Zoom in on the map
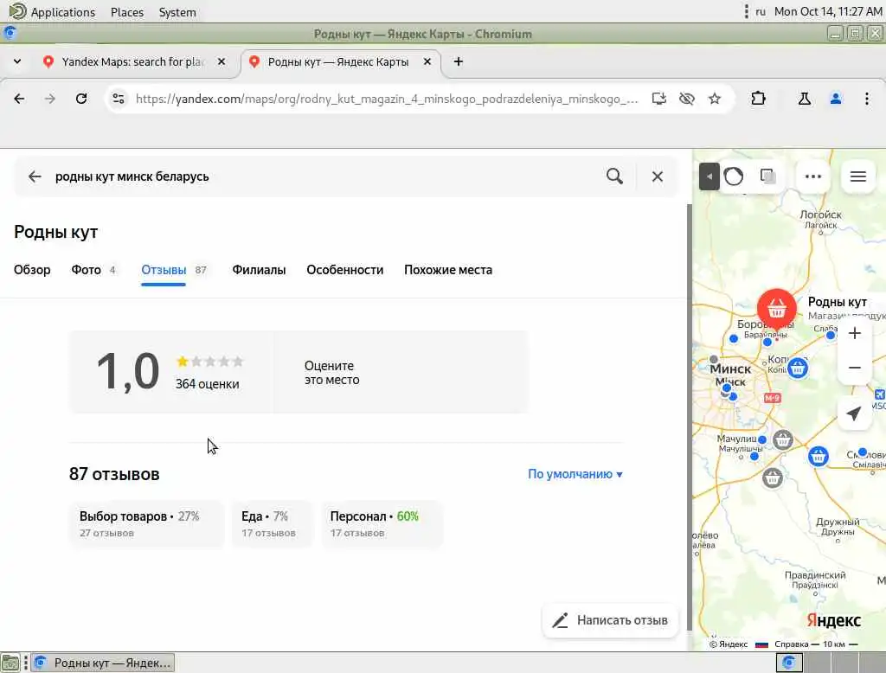 pos(855,333)
